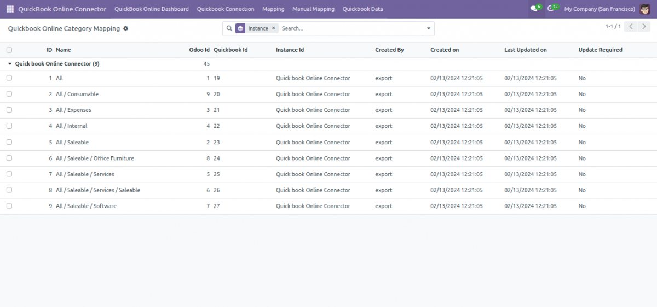Go to the previous page arrow

631,27
